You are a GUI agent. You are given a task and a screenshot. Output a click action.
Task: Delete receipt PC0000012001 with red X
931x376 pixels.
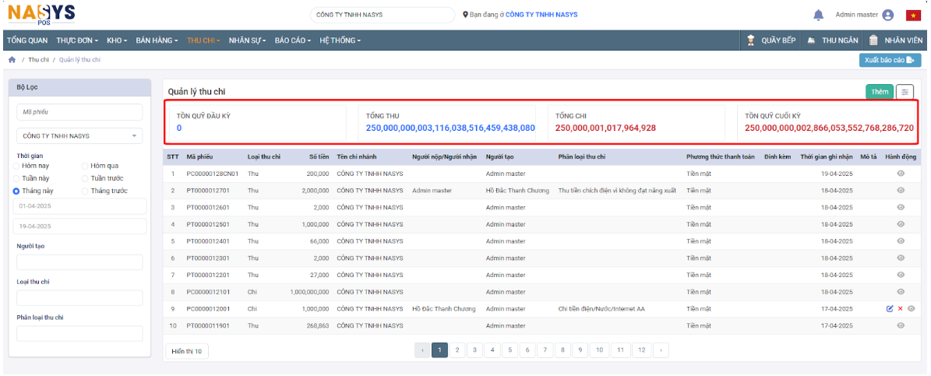point(900,309)
